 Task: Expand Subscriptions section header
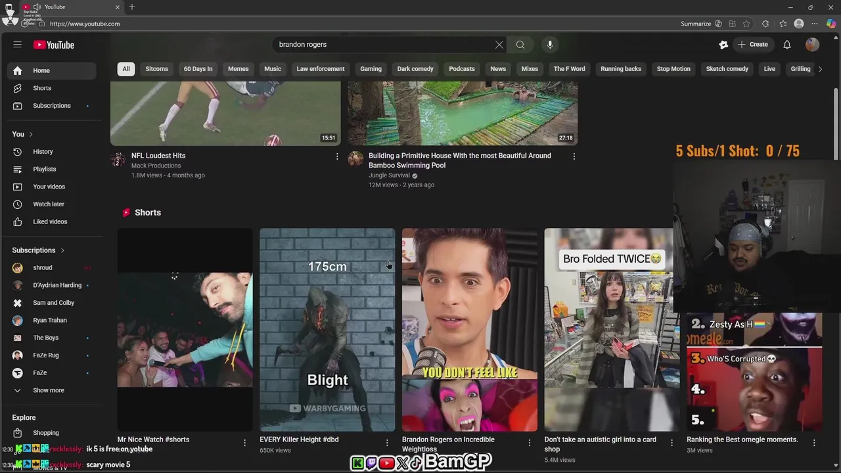click(x=39, y=250)
